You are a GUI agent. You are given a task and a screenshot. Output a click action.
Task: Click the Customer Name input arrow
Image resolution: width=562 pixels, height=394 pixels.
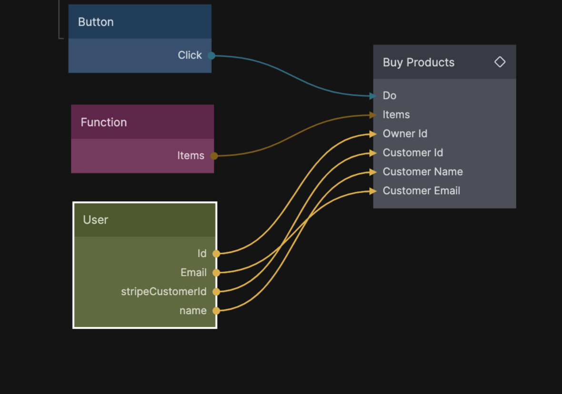pyautogui.click(x=373, y=172)
